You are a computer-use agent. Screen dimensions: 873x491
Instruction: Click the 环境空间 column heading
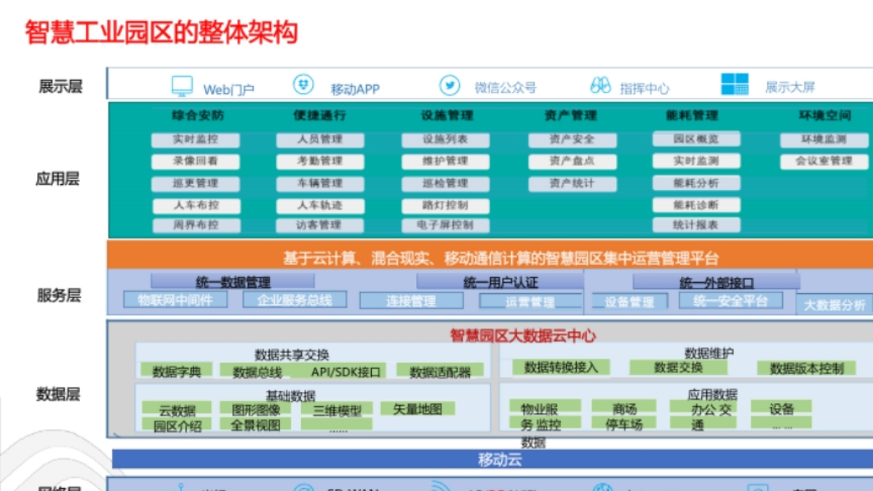[x=825, y=116]
